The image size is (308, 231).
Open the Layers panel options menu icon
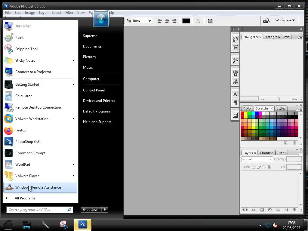pos(300,154)
